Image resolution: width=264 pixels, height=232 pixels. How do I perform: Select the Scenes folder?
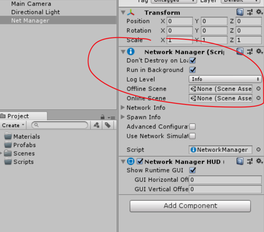point(20,153)
